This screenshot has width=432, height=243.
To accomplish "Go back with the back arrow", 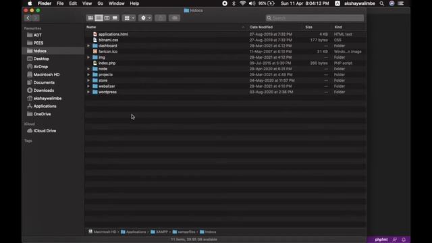I will point(28,18).
